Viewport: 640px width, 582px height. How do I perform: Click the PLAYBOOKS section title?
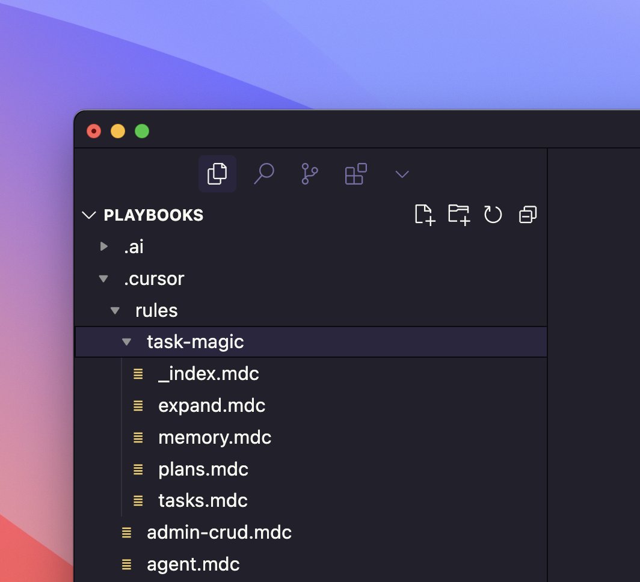(153, 215)
